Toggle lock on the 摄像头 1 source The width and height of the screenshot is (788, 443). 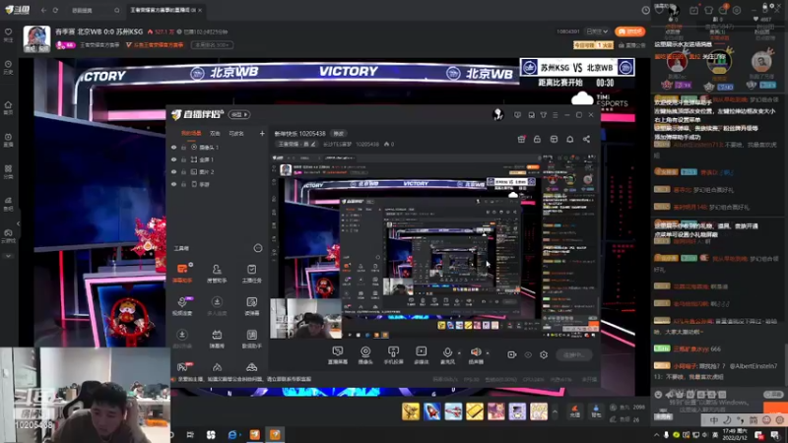183,147
